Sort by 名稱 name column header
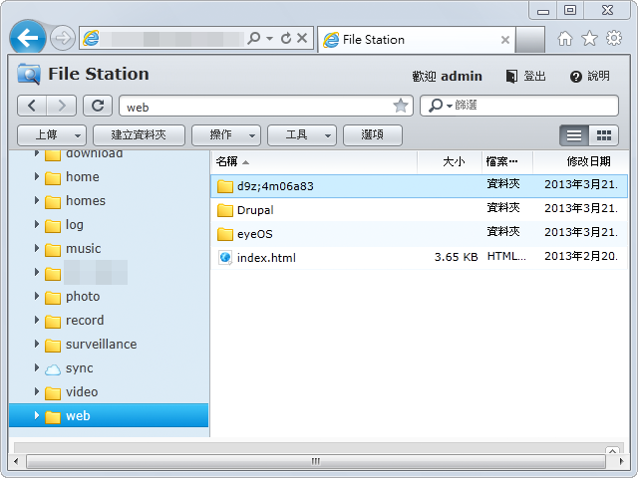The image size is (638, 478). point(314,161)
